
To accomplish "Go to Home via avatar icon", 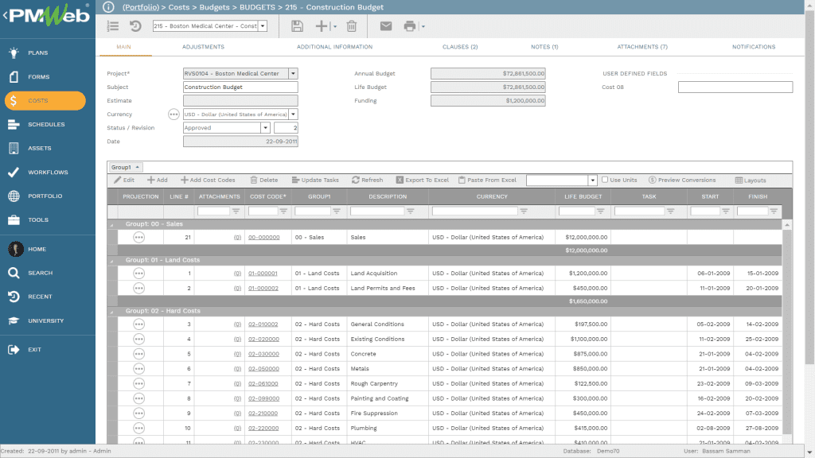I will tap(16, 249).
